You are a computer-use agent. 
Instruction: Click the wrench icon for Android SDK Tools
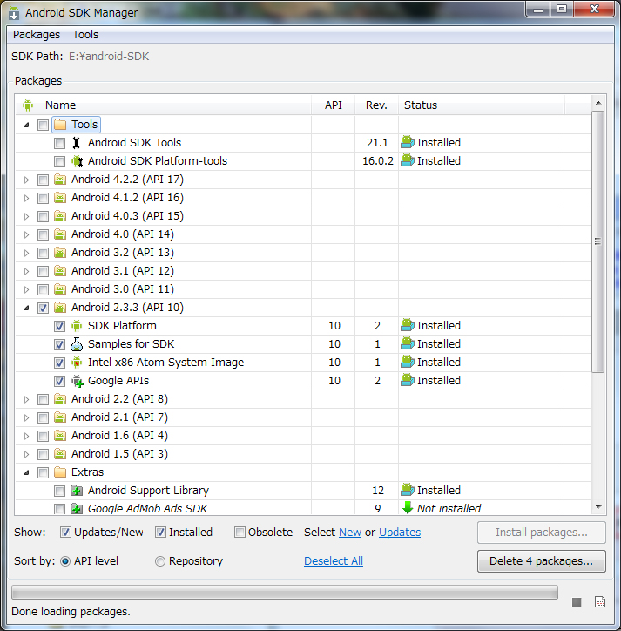[76, 143]
